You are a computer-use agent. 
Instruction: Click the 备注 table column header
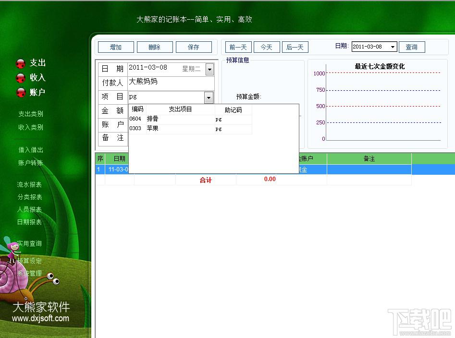(x=369, y=158)
